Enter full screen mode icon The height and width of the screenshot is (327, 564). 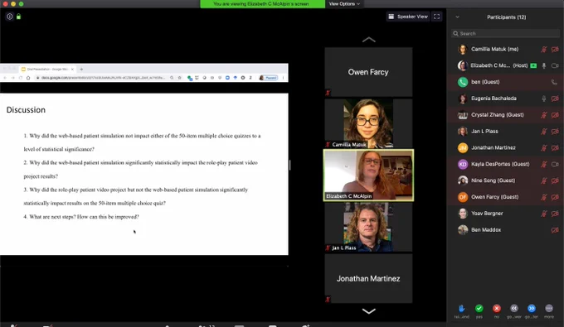pyautogui.click(x=436, y=17)
